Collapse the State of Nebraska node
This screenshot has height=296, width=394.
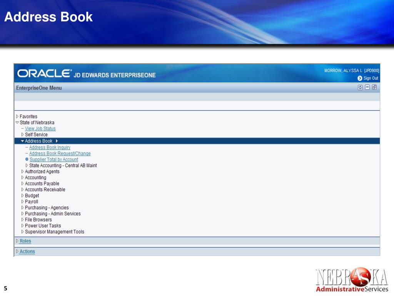point(17,123)
